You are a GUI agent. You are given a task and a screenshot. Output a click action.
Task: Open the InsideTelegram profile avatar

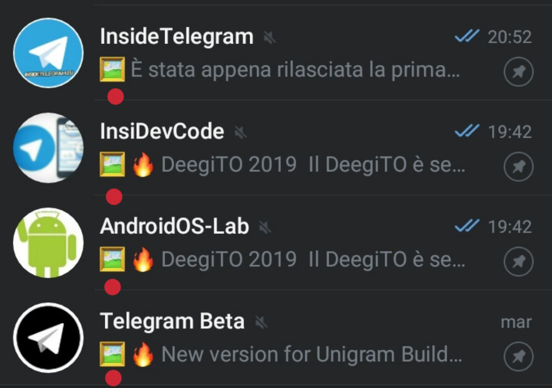tap(48, 53)
